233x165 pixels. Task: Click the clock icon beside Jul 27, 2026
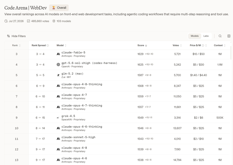coord(6,21)
